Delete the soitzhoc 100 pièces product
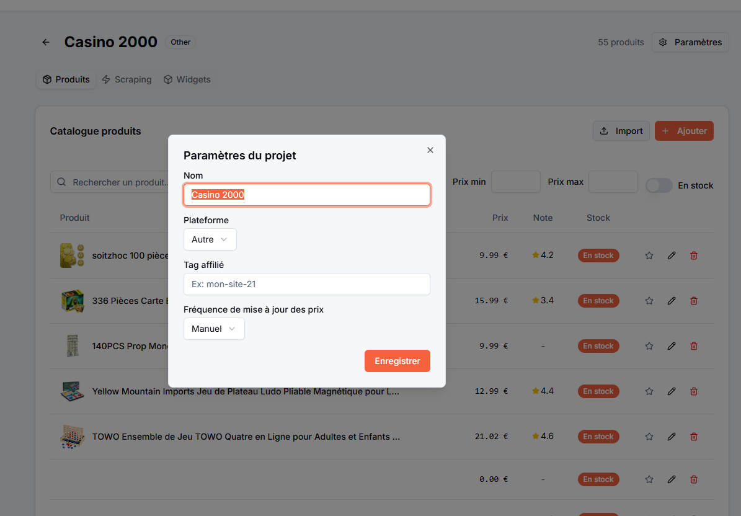 pos(694,256)
